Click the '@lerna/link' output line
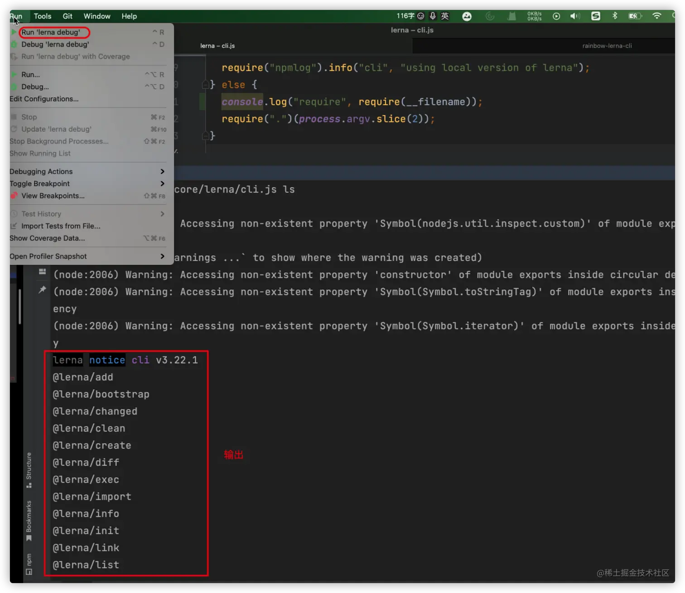Image resolution: width=685 pixels, height=593 pixels. [86, 548]
